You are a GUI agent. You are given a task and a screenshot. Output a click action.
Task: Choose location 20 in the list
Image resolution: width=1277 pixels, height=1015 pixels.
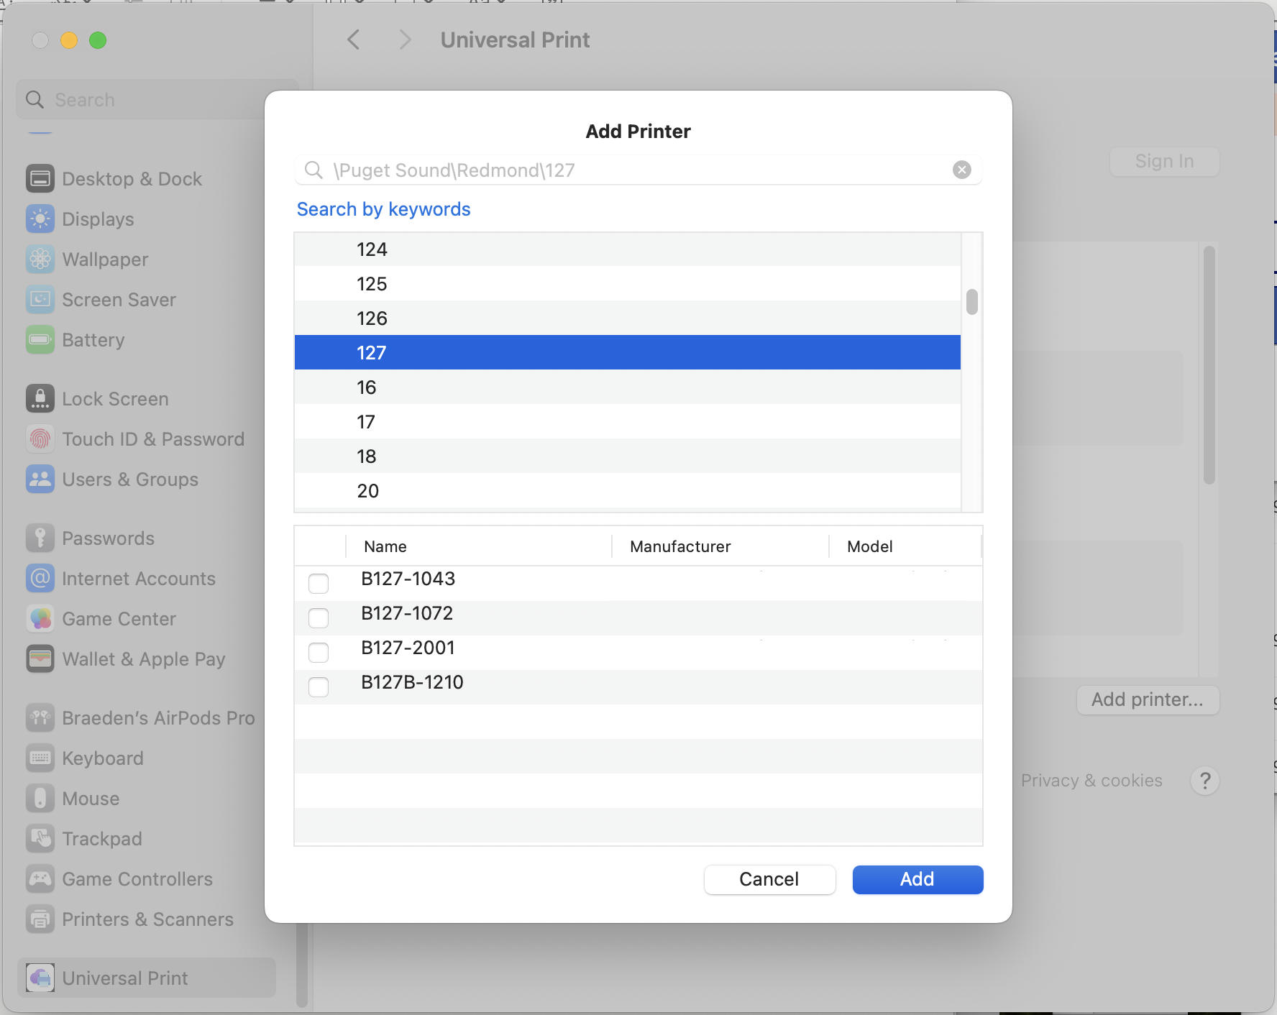[628, 490]
